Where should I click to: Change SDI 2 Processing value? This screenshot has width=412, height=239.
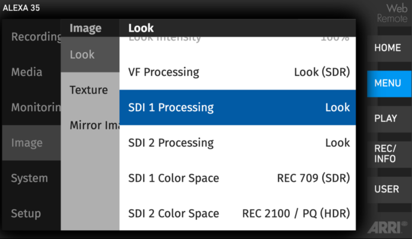pos(238,143)
